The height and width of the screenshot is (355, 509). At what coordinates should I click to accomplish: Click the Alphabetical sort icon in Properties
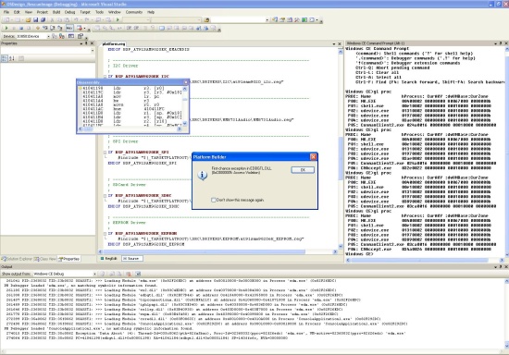pos(12,58)
